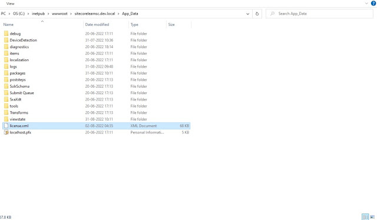
Task: Select the SolrSchema folder name
Action: (x=19, y=86)
